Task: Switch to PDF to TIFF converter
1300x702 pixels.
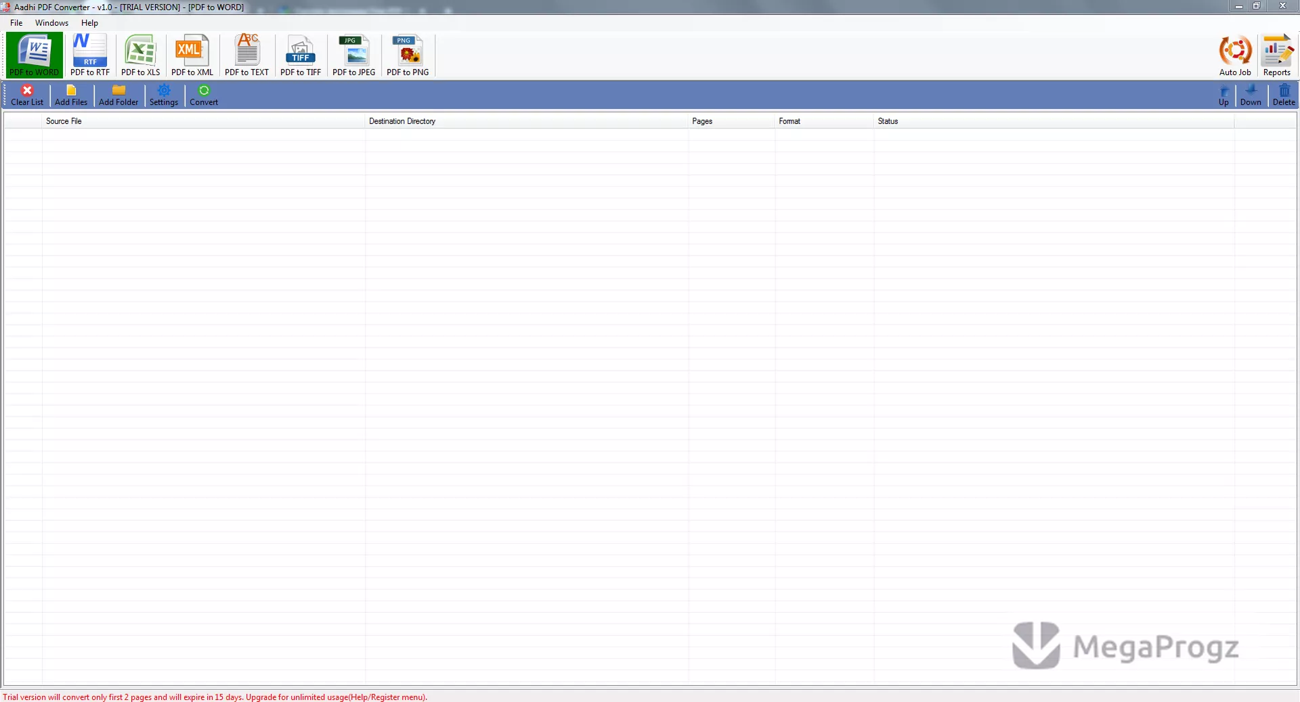Action: (301, 55)
